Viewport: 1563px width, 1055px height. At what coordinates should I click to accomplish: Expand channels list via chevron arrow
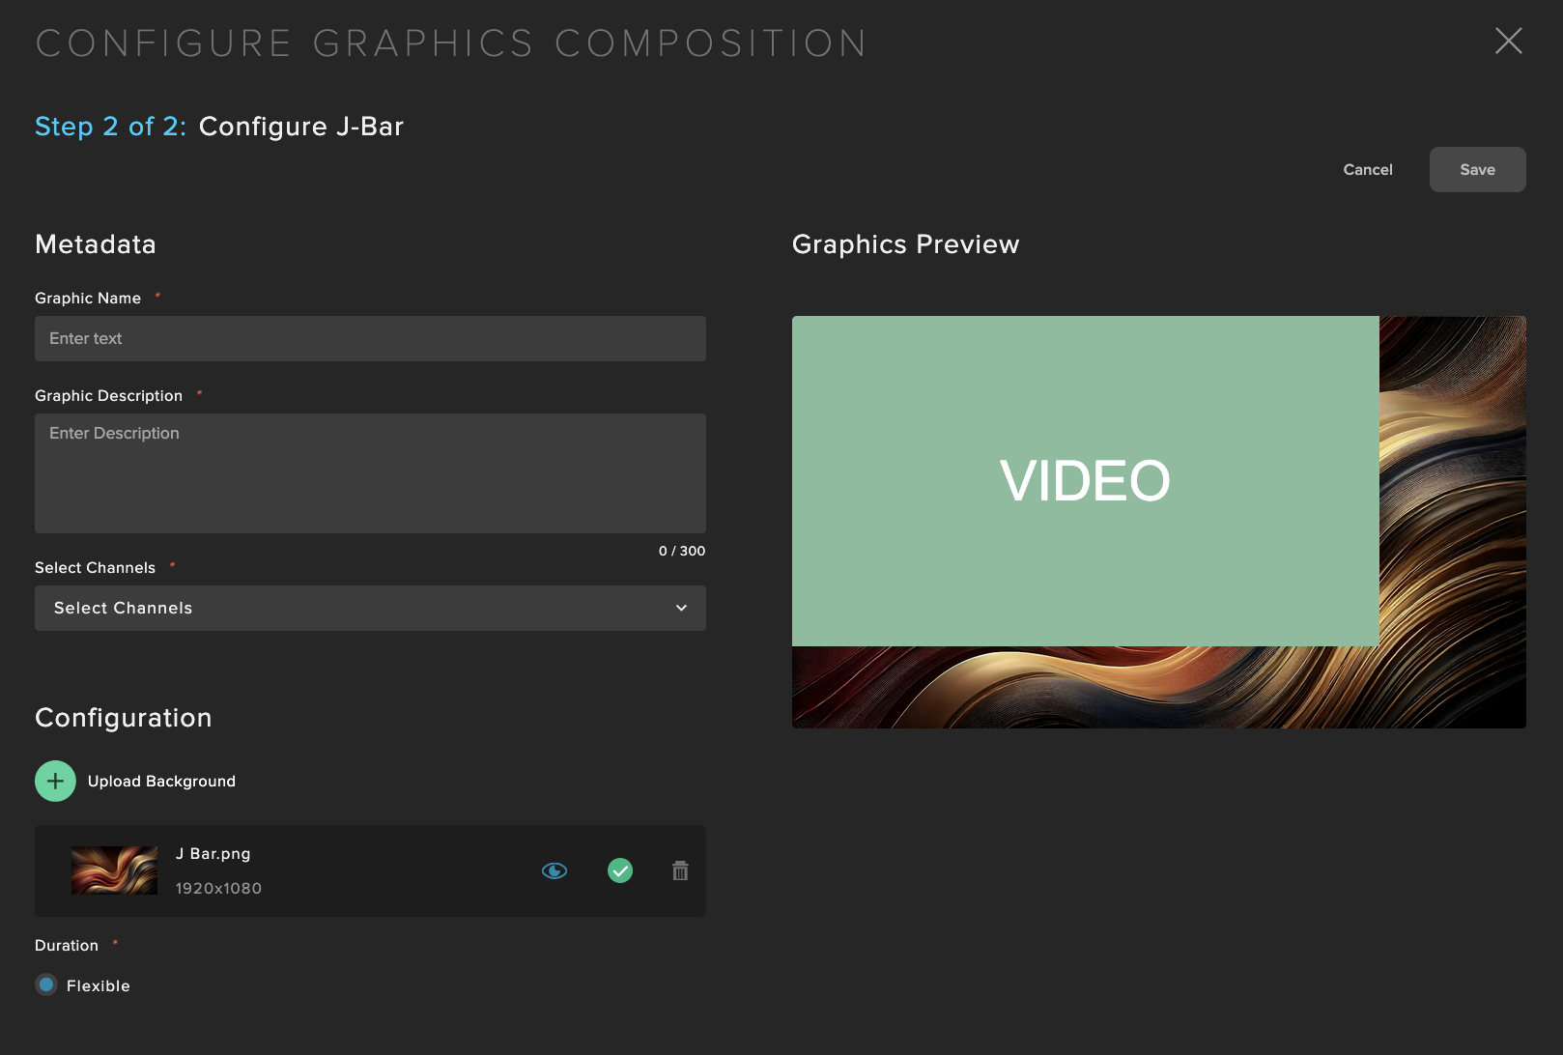(x=681, y=609)
